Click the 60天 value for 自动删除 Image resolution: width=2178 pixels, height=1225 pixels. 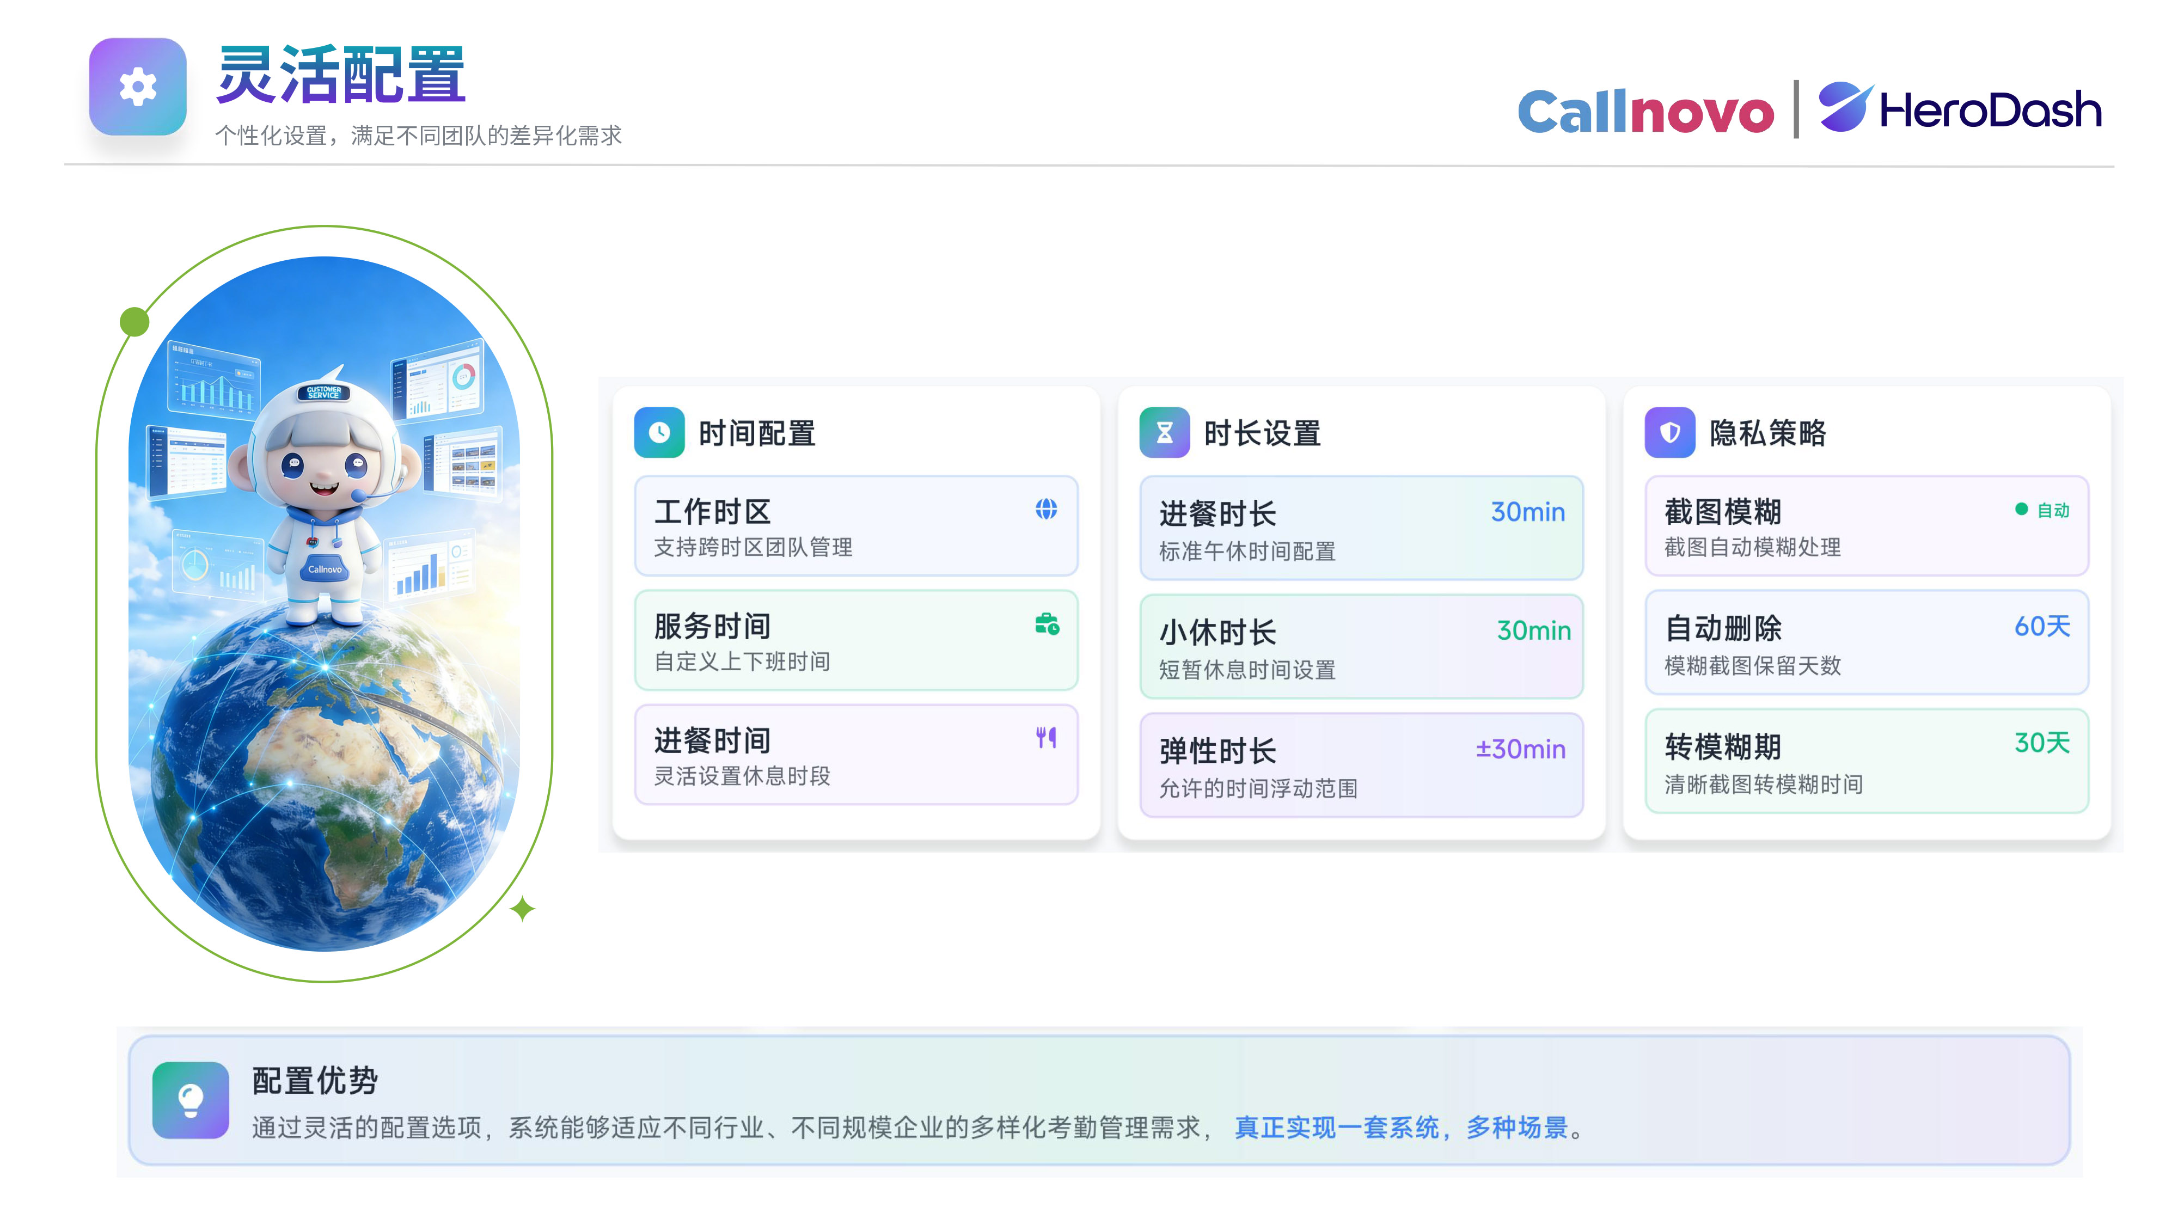point(2041,627)
